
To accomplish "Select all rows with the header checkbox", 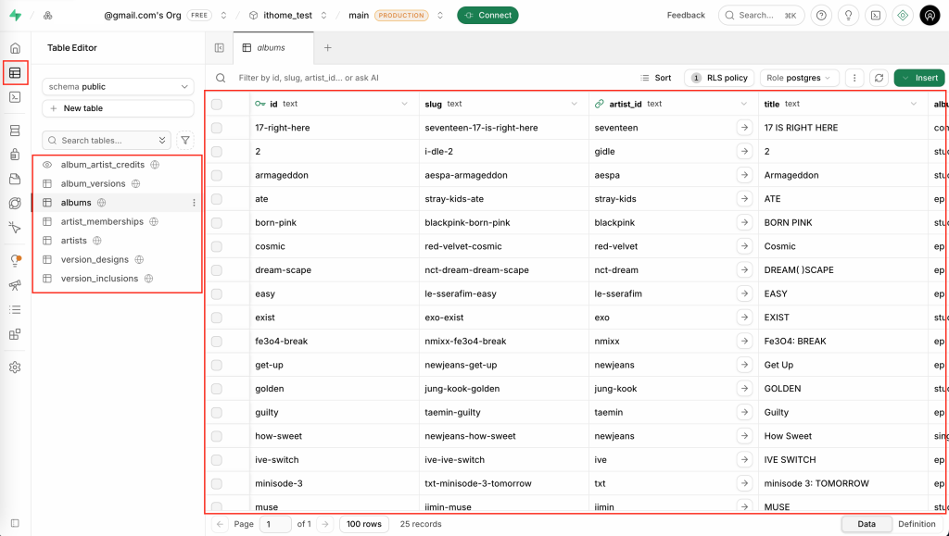I will [217, 104].
